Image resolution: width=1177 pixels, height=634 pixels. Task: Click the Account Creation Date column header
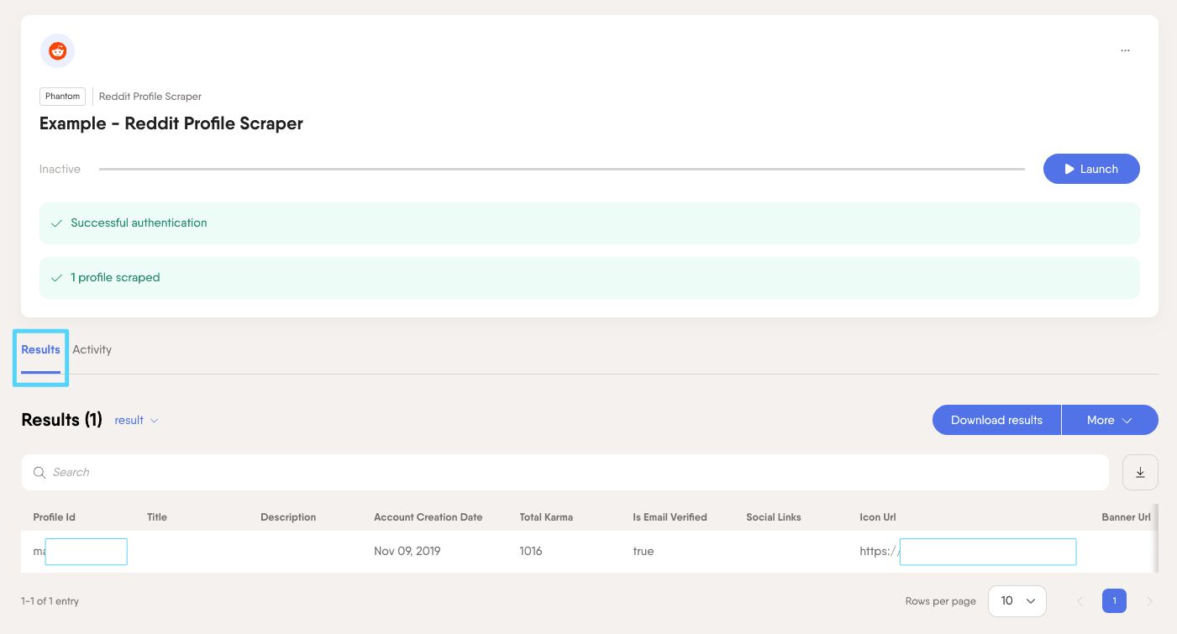coord(428,517)
